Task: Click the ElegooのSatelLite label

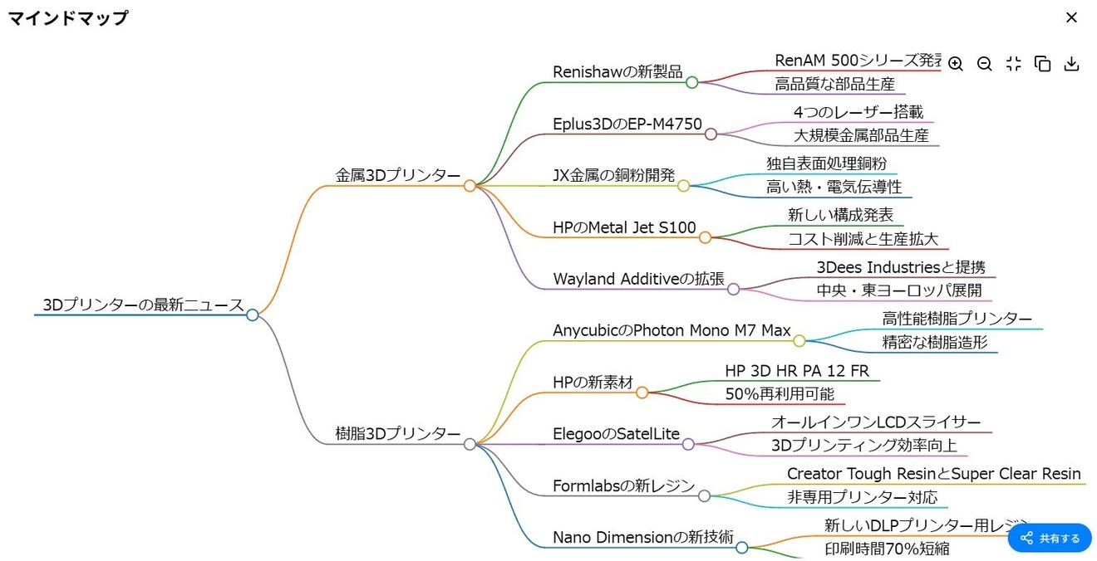Action: pos(616,434)
